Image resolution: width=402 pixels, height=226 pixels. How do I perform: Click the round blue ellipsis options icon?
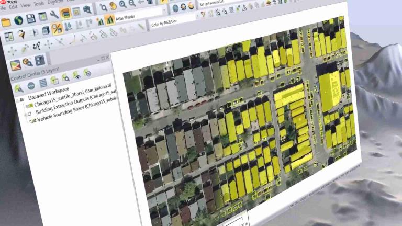(x=31, y=86)
